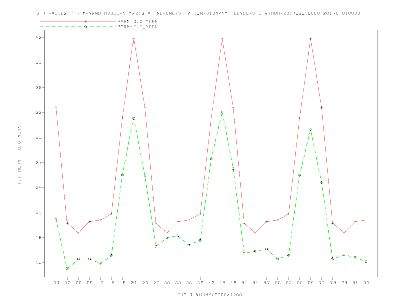Click x-axis tick label 39
399x308 pixels.
(x=200, y=283)
